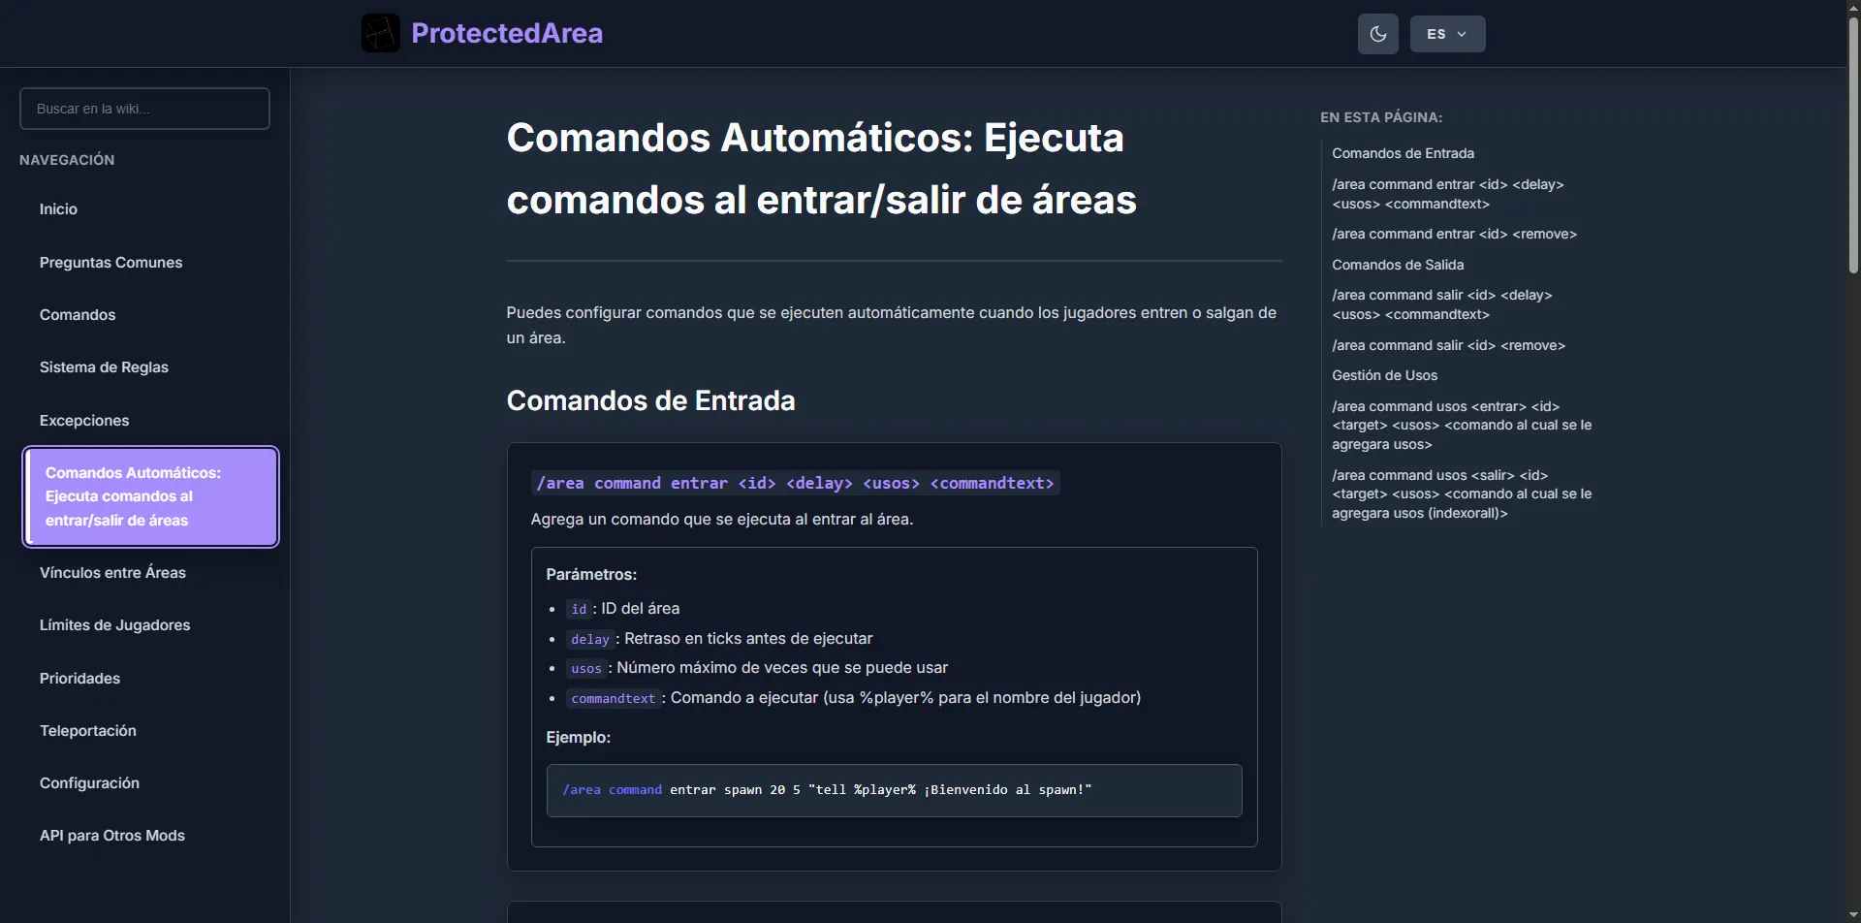1861x923 pixels.
Task: Jump to Comandos de Entrada via page outline
Action: pyautogui.click(x=1403, y=152)
